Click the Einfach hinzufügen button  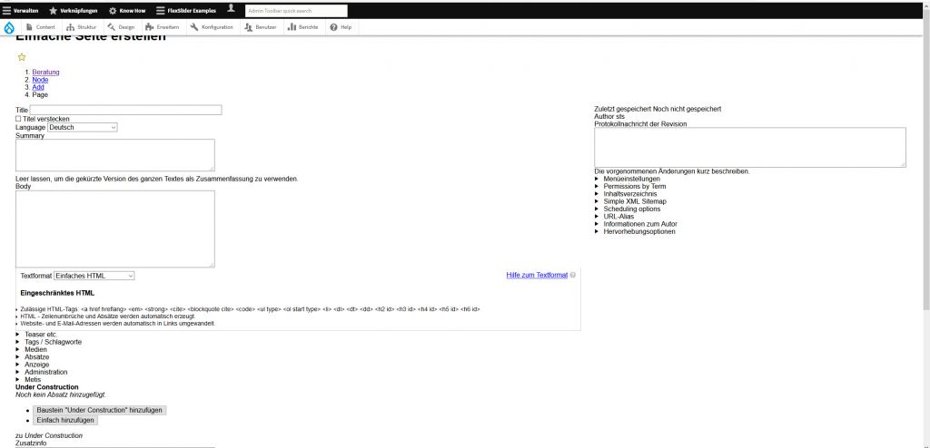(x=65, y=421)
